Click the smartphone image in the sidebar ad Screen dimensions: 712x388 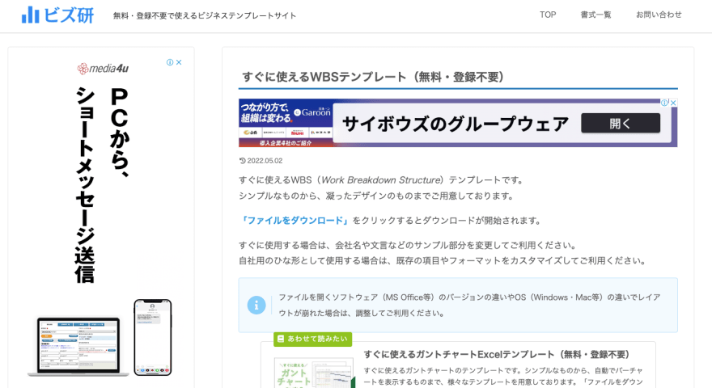tap(153, 337)
